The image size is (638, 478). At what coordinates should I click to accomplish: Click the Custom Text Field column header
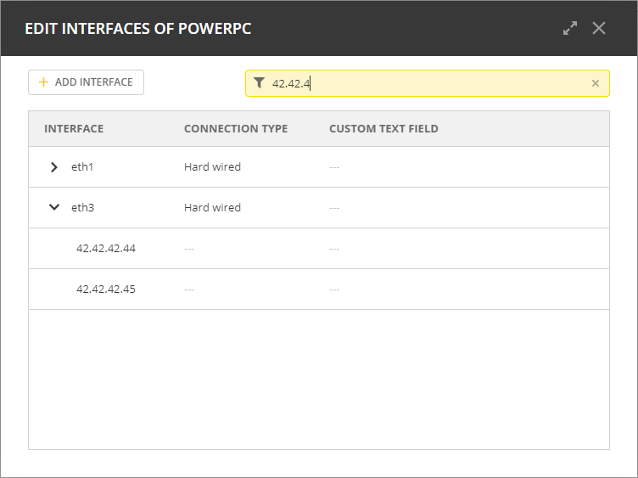[383, 129]
